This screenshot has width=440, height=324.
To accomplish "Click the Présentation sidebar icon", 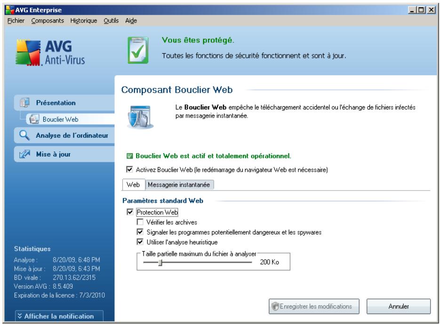I will click(x=24, y=103).
